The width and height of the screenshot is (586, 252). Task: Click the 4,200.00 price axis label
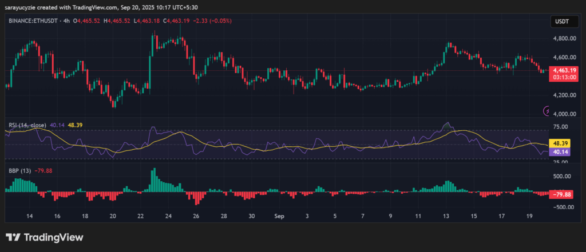click(564, 95)
